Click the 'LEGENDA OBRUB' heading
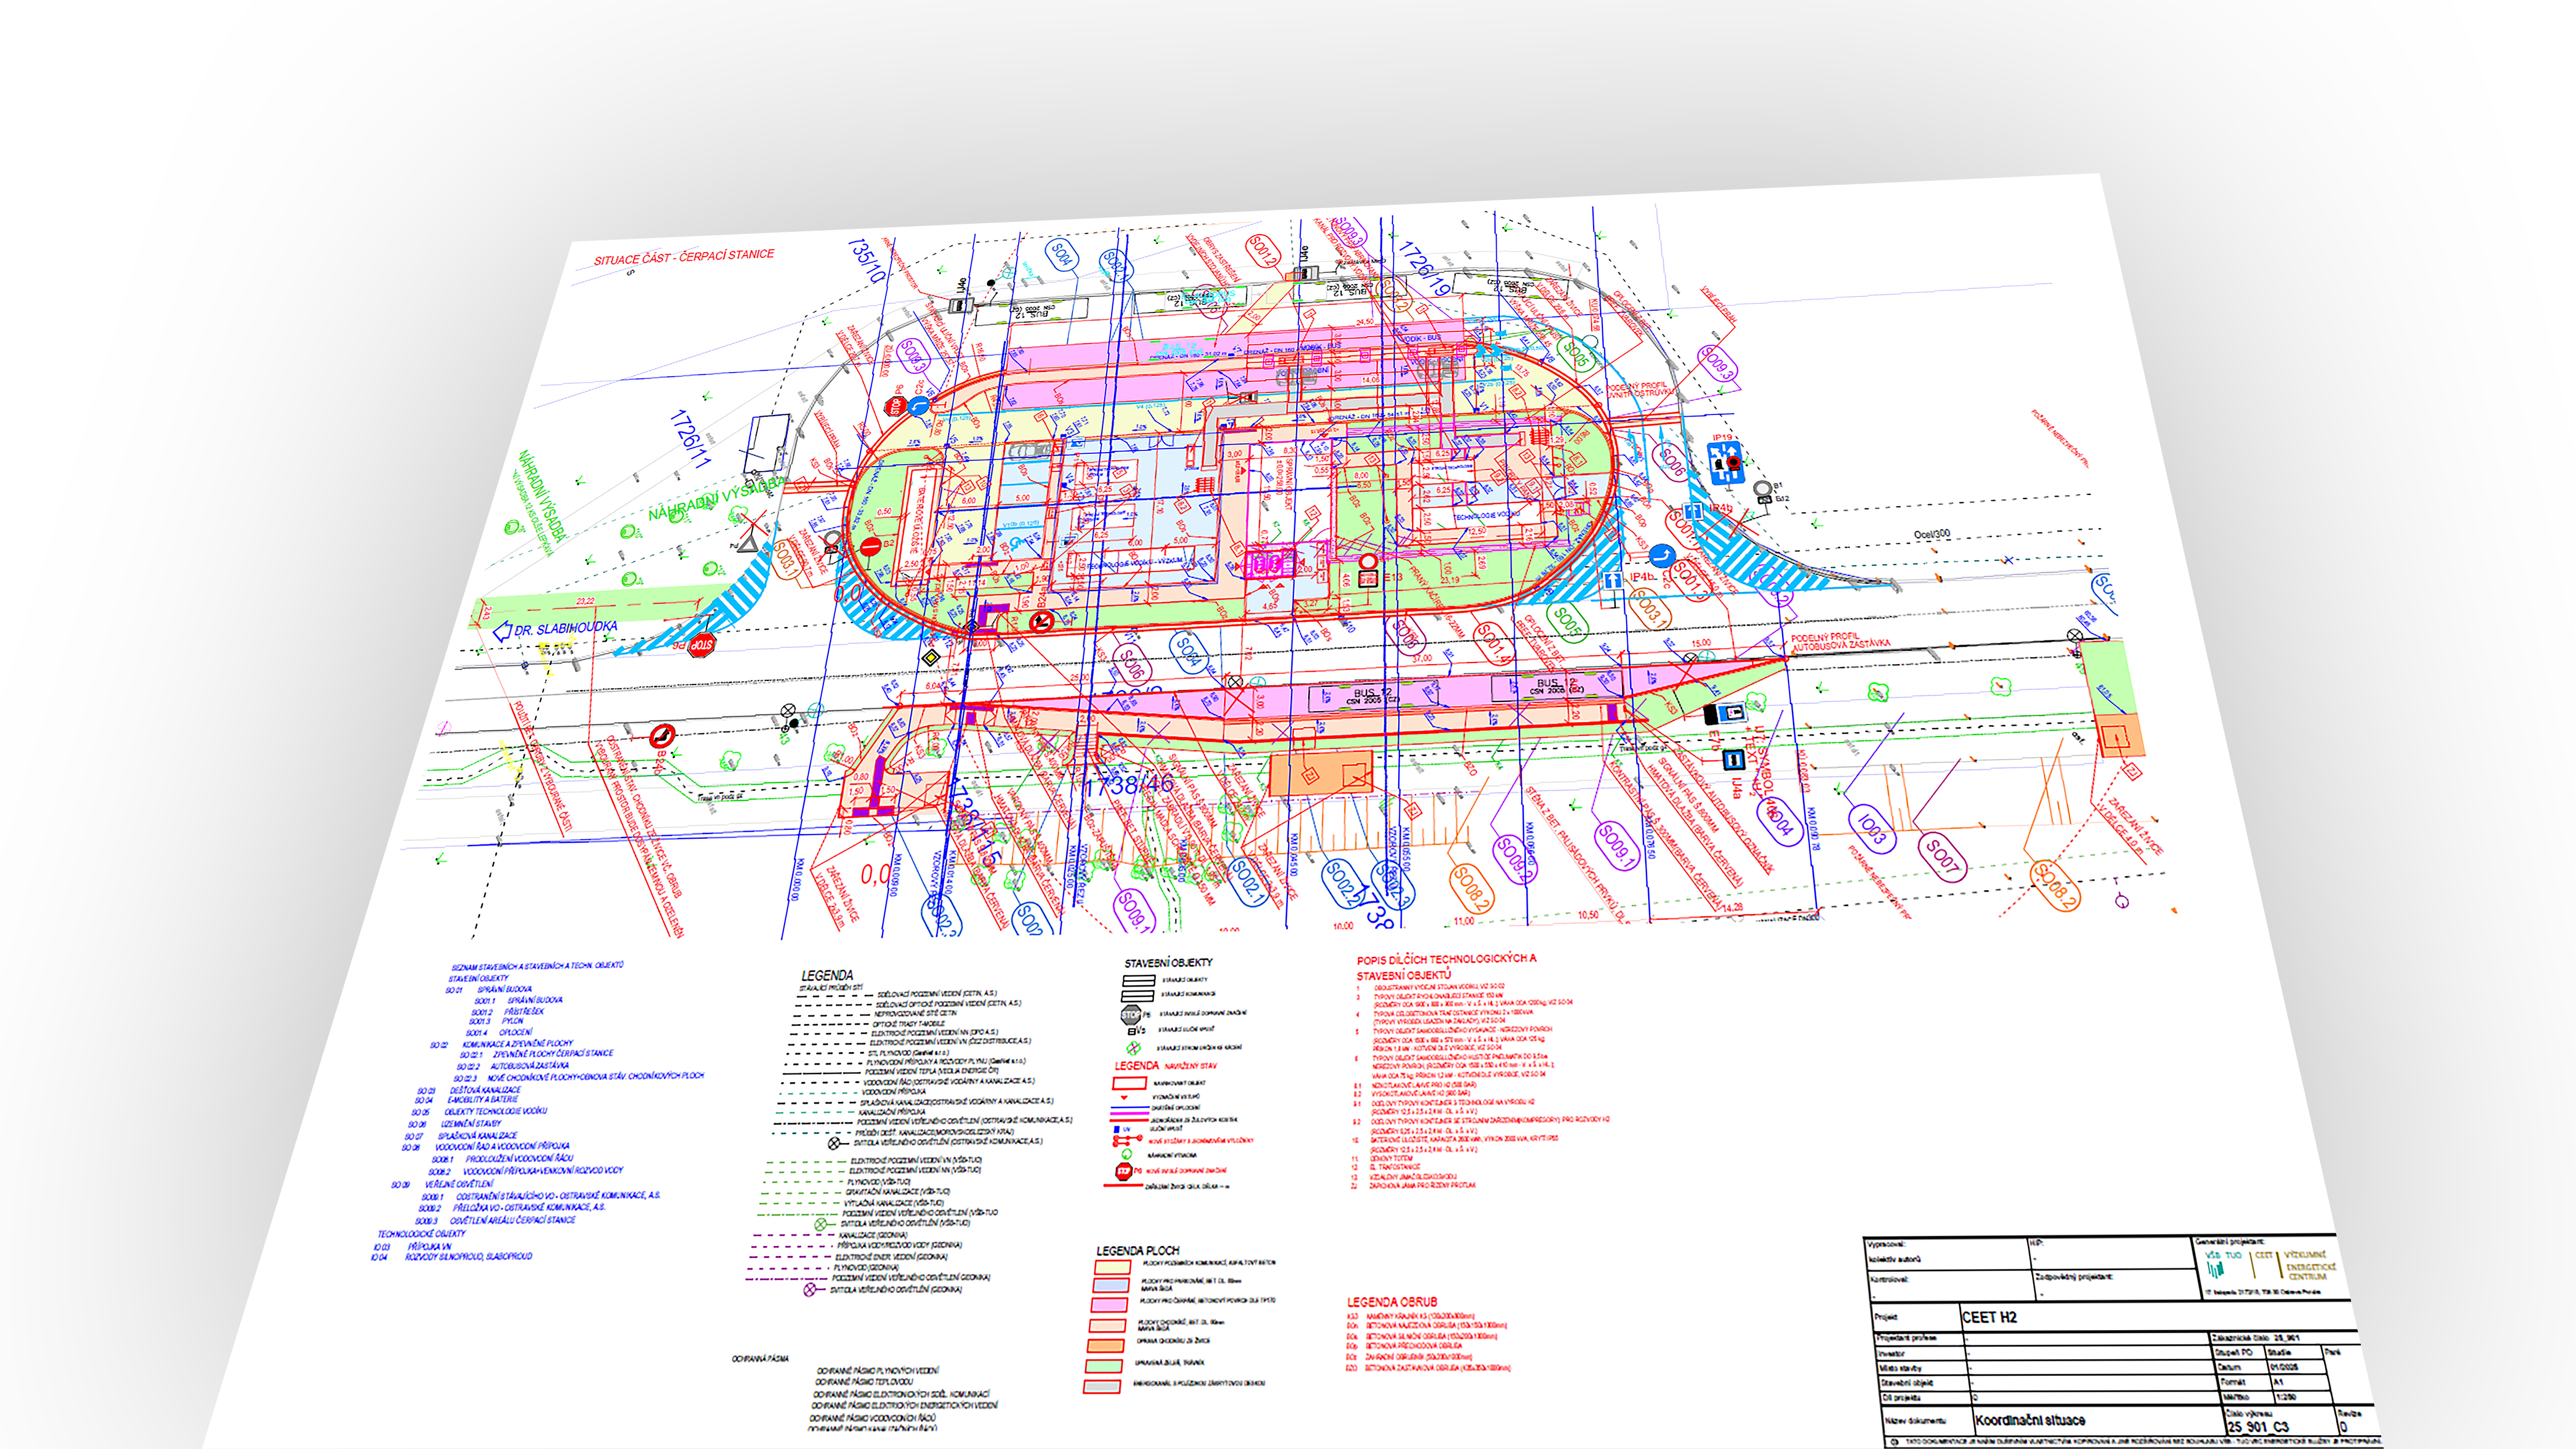 tap(1392, 1302)
